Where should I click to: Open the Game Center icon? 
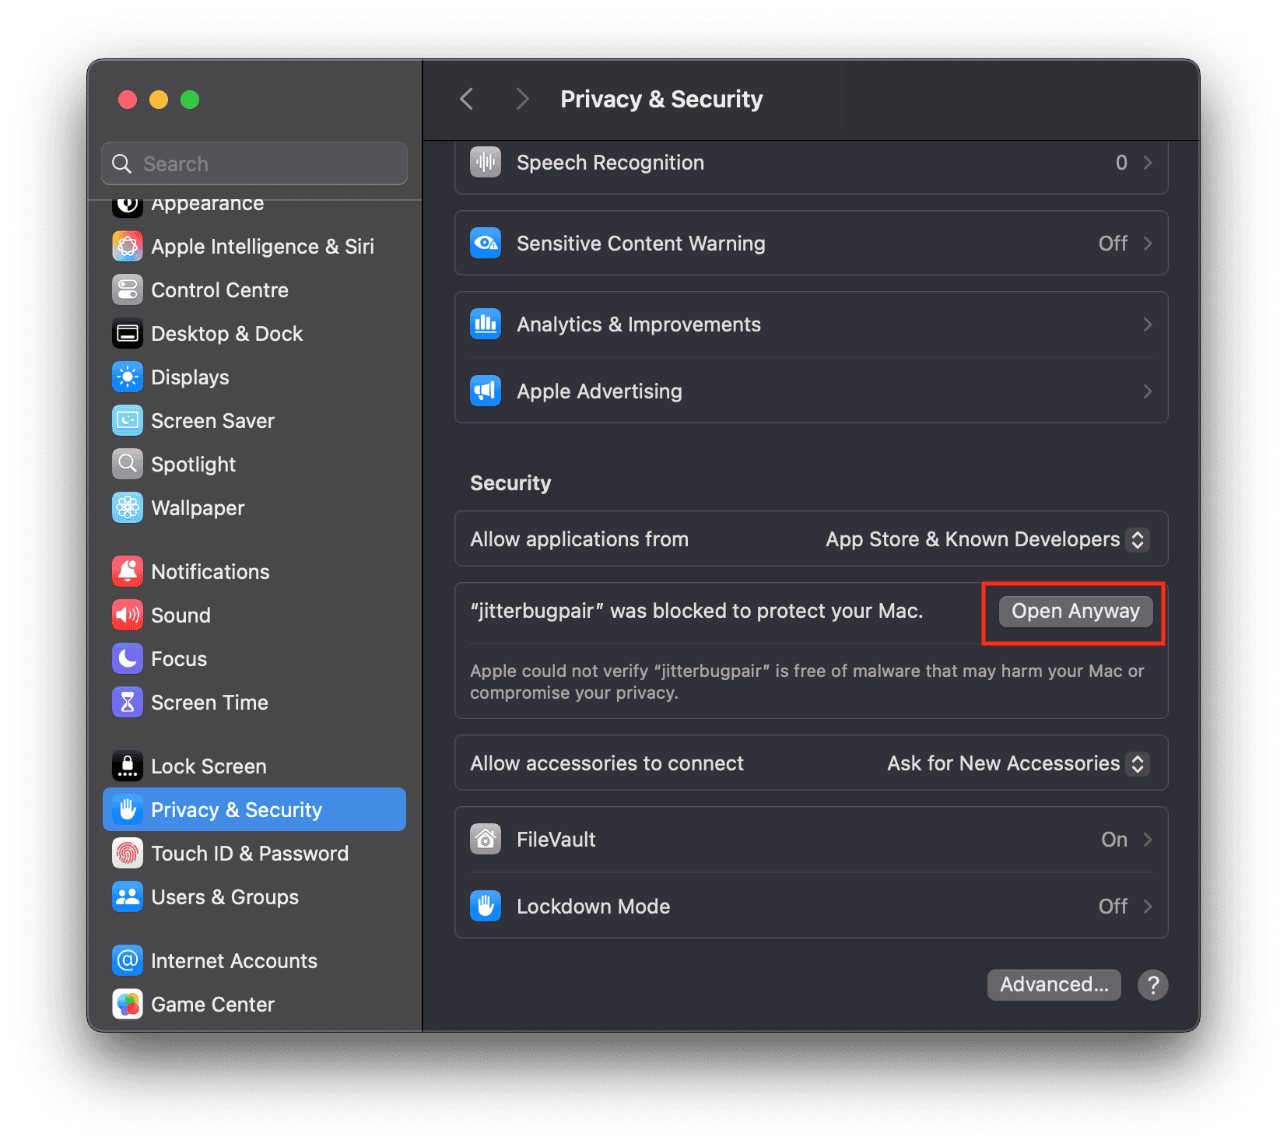pos(128,1005)
